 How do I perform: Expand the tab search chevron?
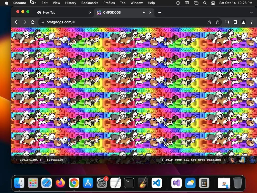click(x=251, y=13)
